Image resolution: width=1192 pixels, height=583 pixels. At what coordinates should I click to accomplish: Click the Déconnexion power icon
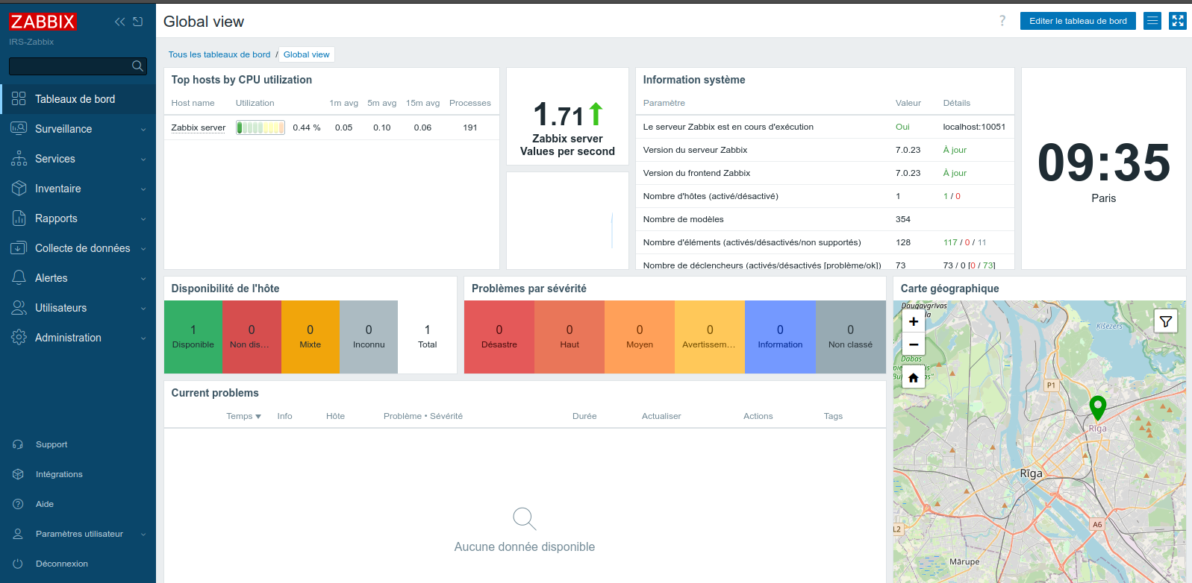click(18, 564)
